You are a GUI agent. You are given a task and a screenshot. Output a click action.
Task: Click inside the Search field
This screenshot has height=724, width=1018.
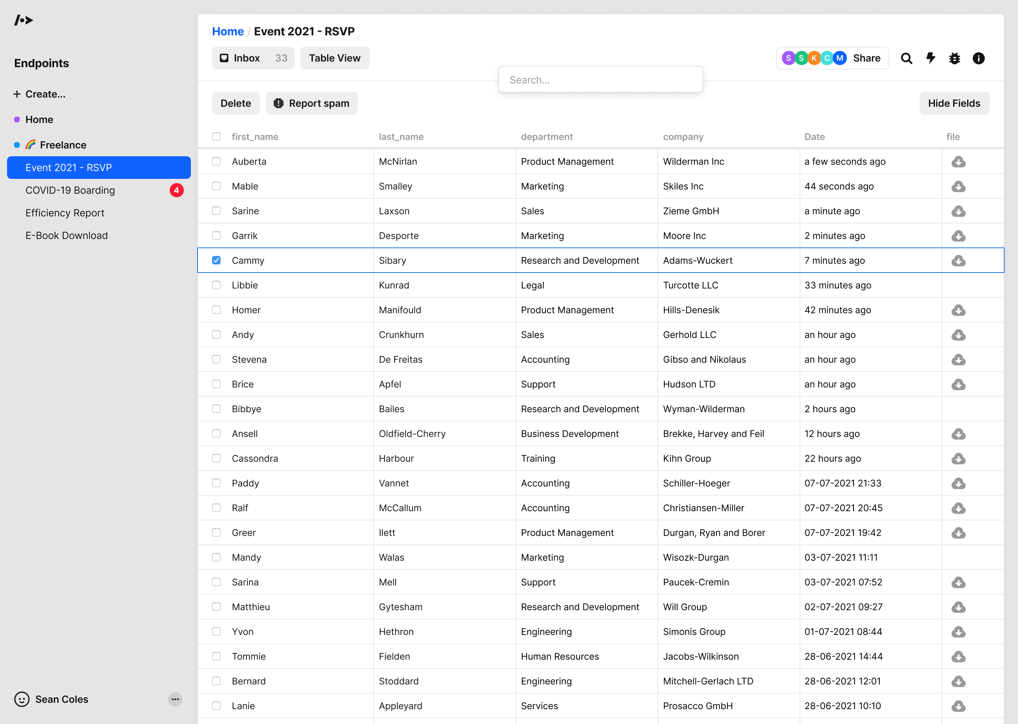(600, 79)
